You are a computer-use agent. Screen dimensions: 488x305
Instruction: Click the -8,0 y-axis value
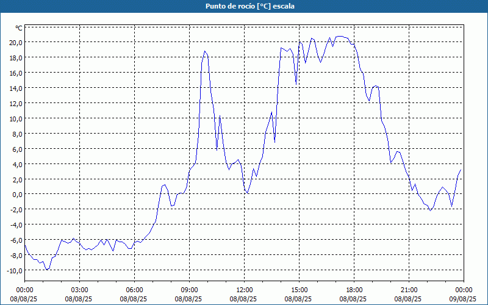[x=16, y=256]
